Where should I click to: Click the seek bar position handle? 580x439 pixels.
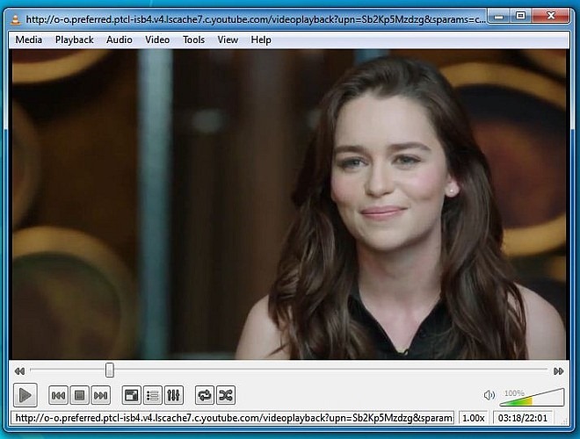[x=110, y=371]
